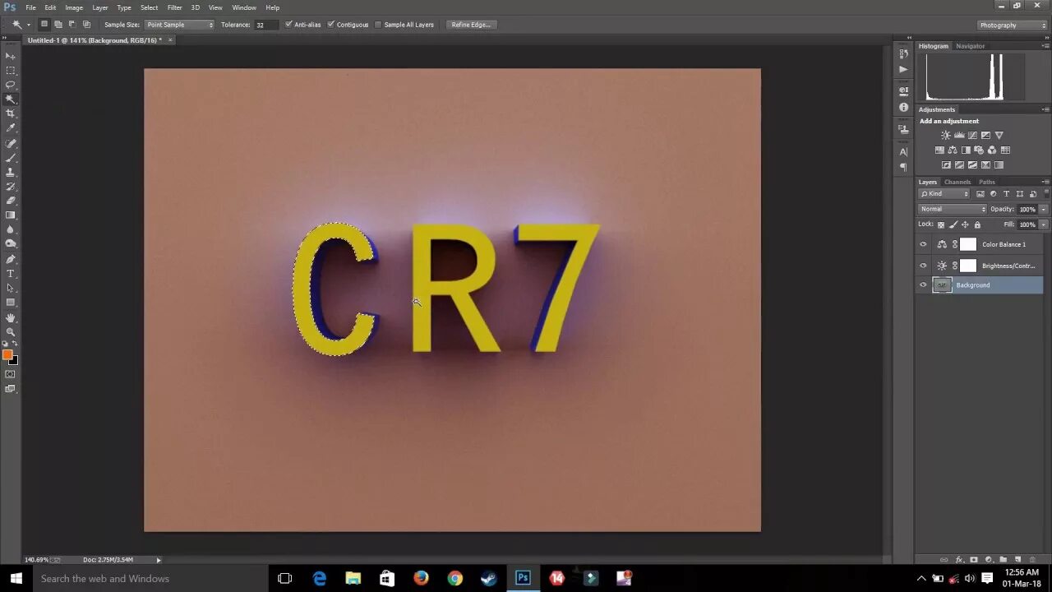The height and width of the screenshot is (592, 1052).
Task: Open the Select menu
Action: point(149,7)
